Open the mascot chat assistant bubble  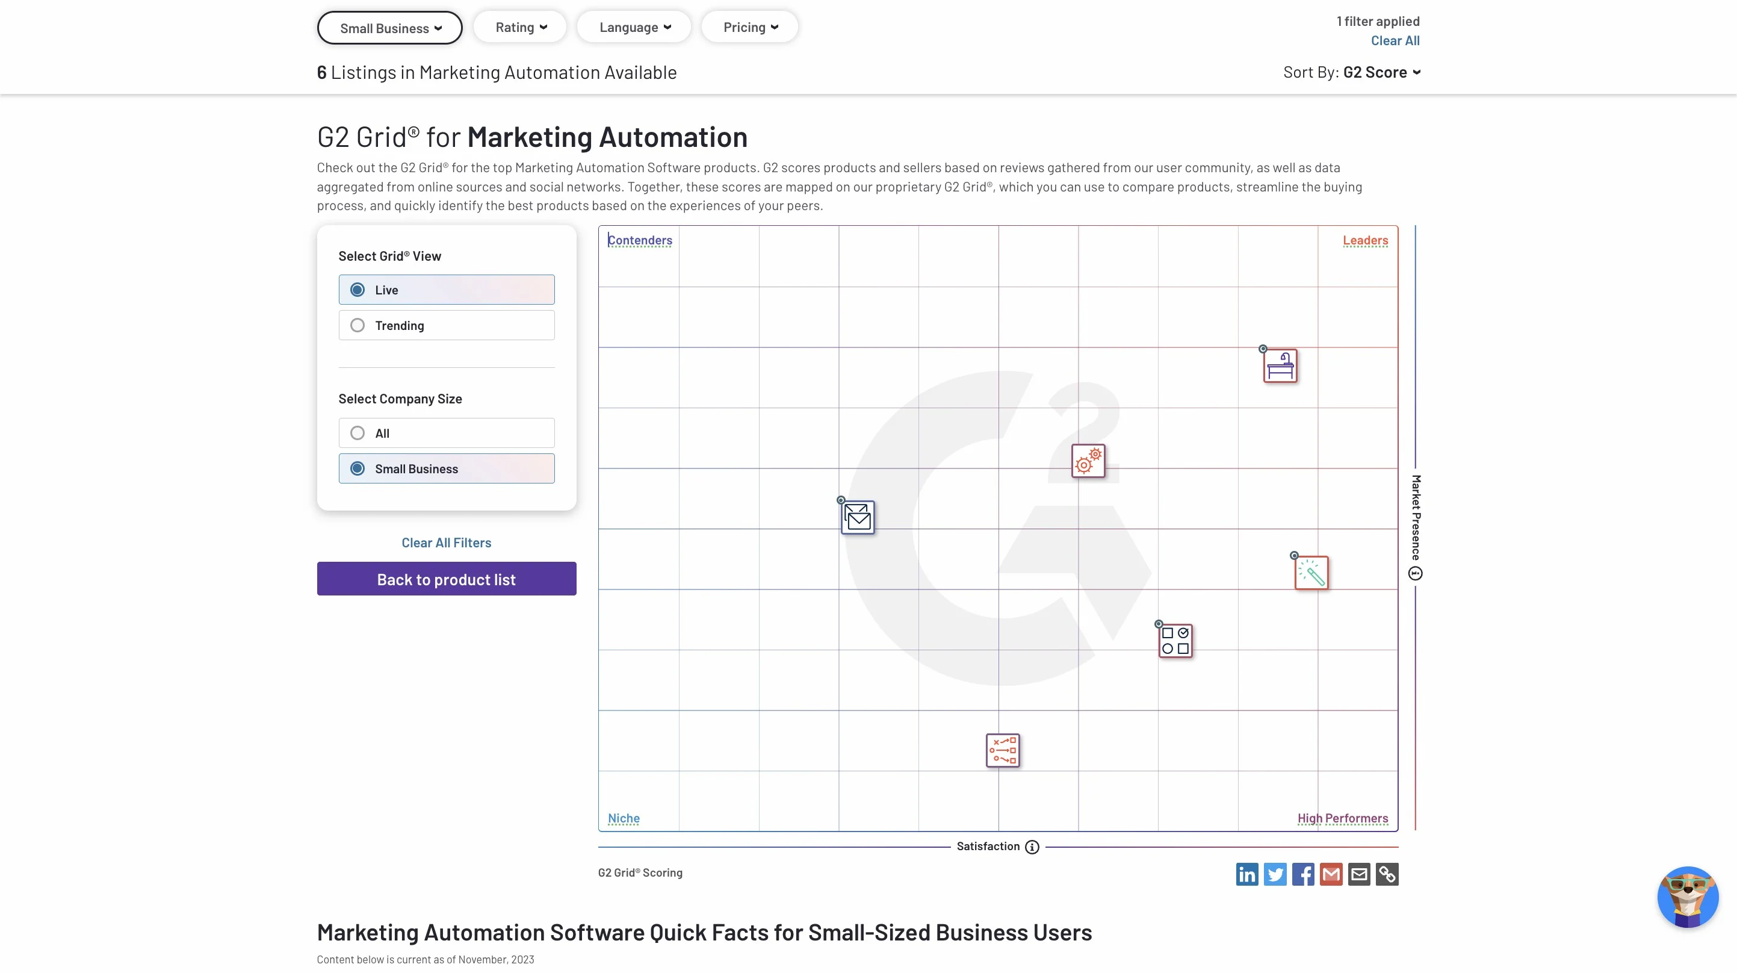click(1688, 897)
